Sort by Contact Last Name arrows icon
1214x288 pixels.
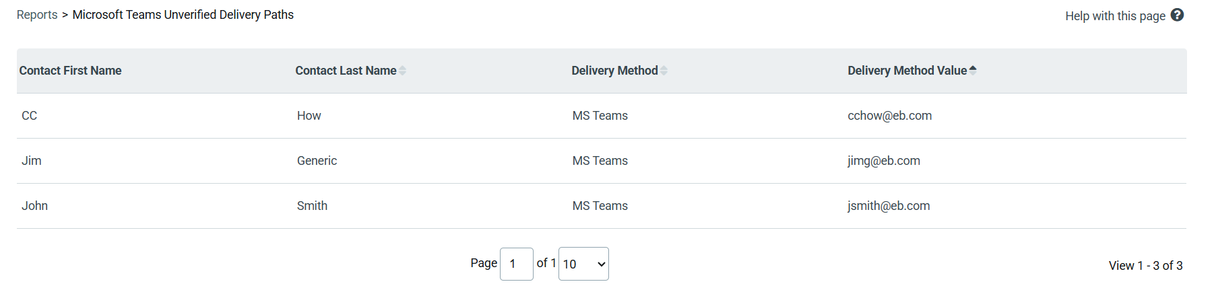tap(403, 71)
